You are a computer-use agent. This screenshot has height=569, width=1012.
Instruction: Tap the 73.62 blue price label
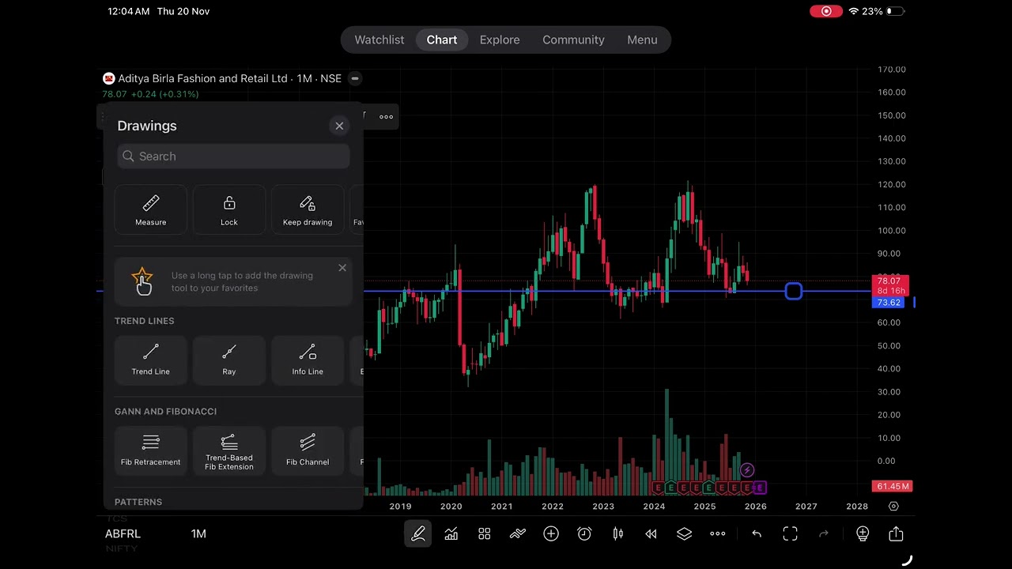[889, 303]
